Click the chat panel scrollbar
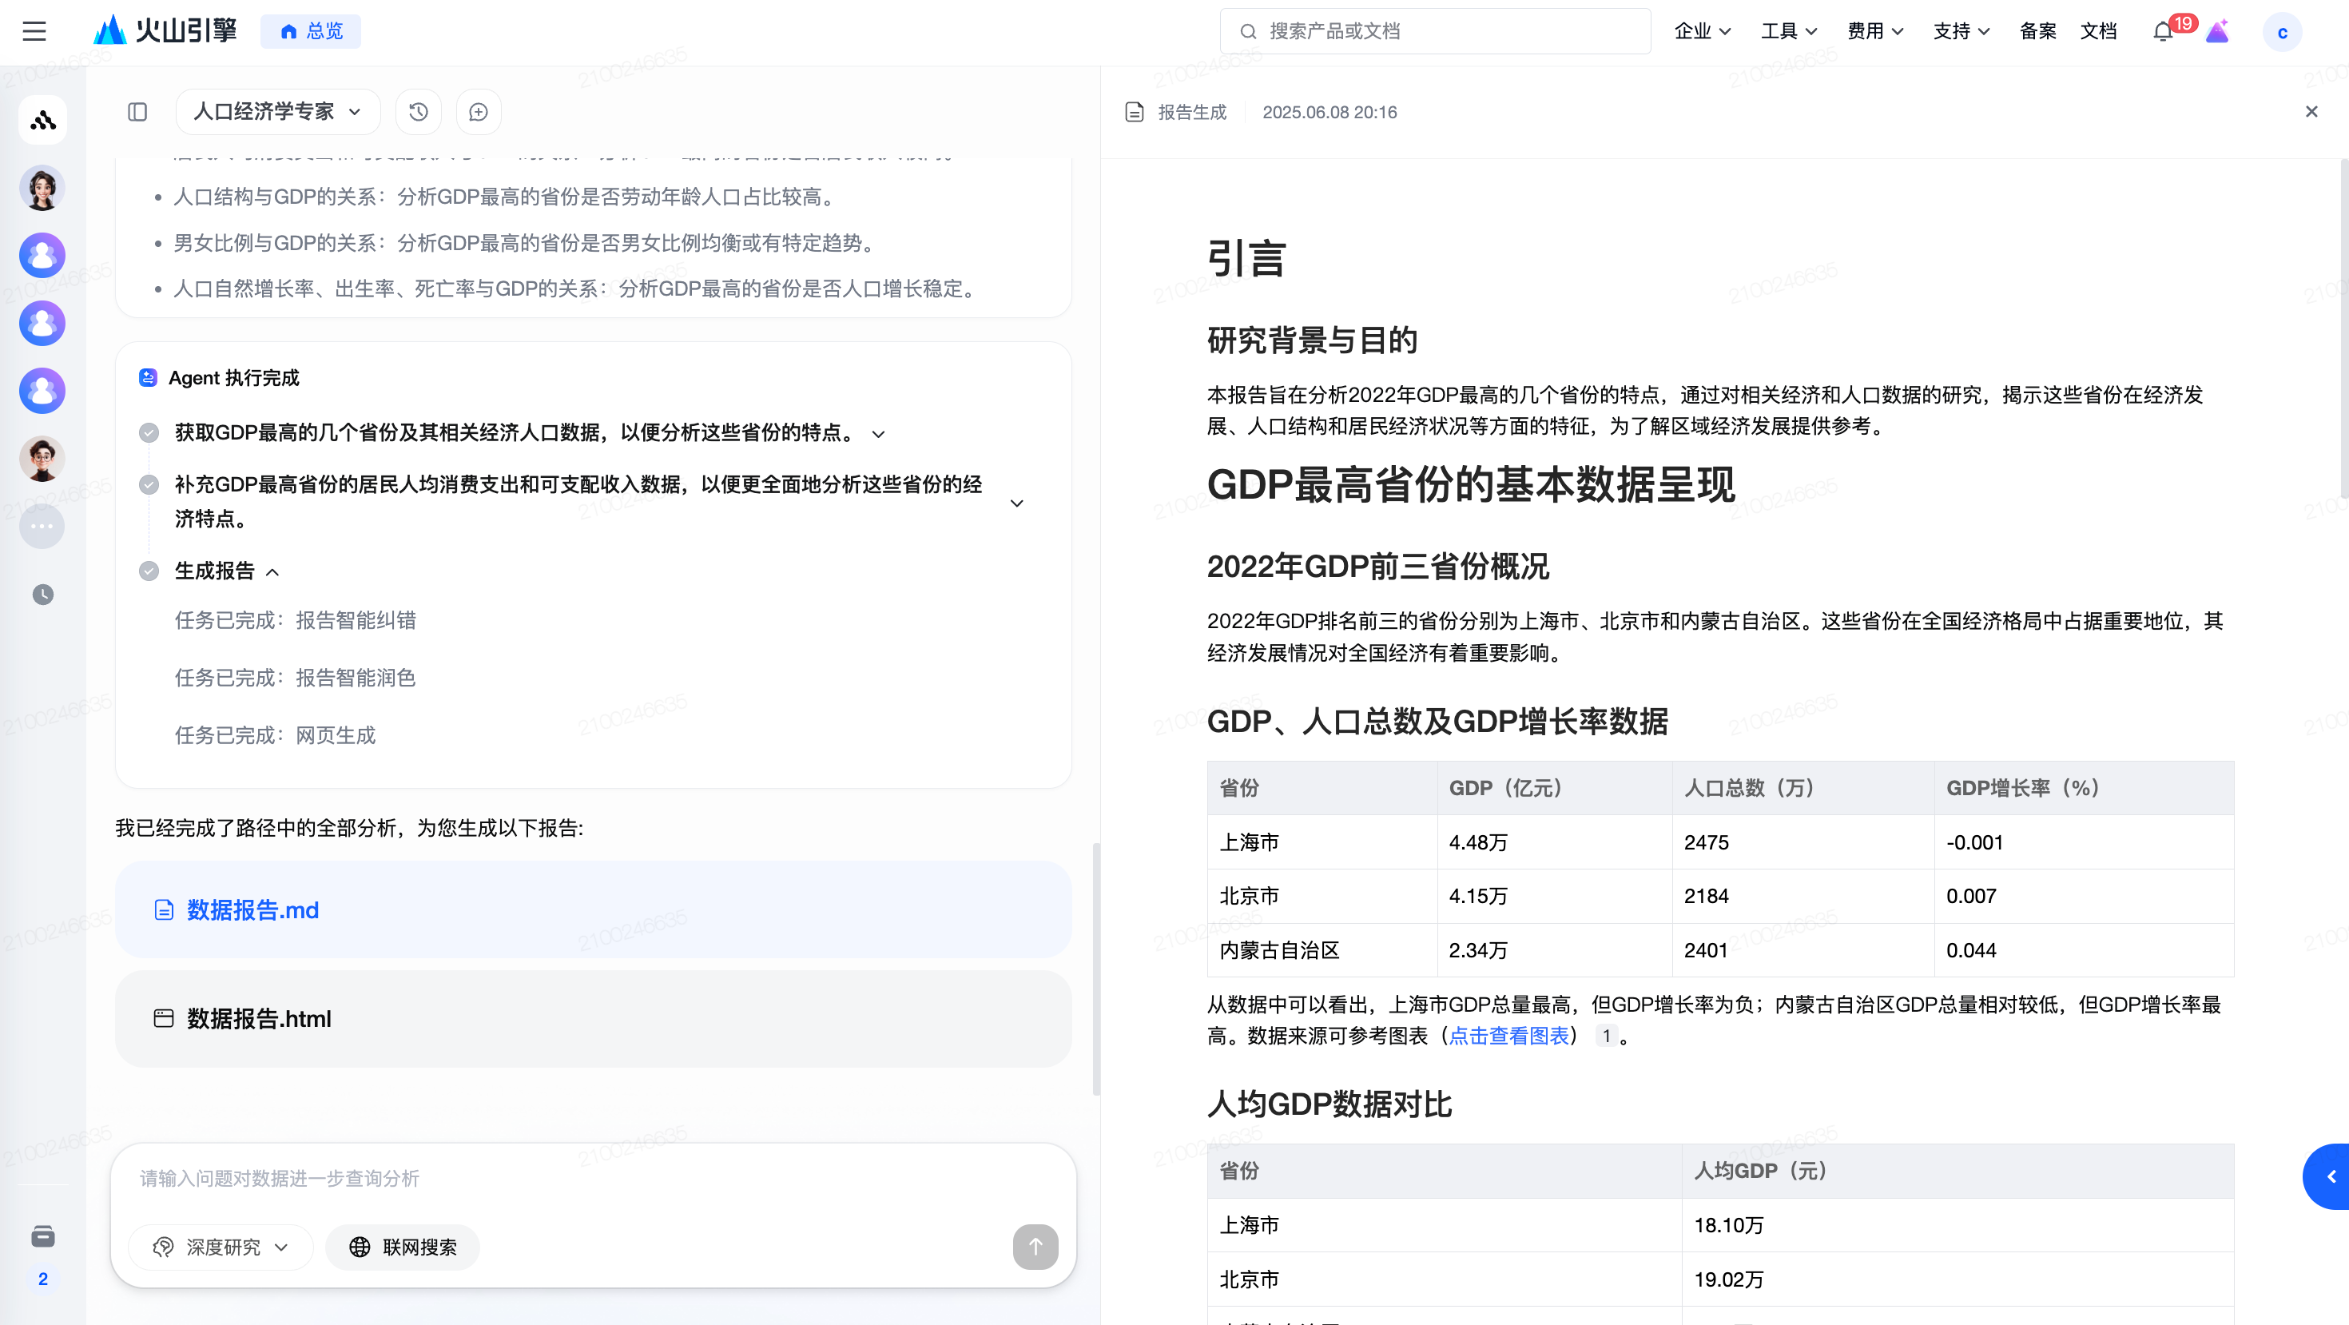This screenshot has width=2349, height=1325. coord(1096,969)
